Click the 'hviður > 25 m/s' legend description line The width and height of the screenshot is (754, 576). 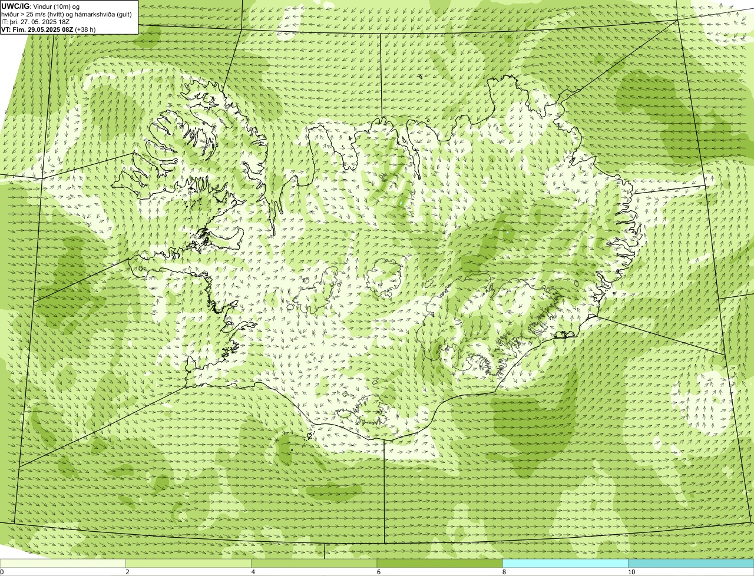pyautogui.click(x=66, y=14)
